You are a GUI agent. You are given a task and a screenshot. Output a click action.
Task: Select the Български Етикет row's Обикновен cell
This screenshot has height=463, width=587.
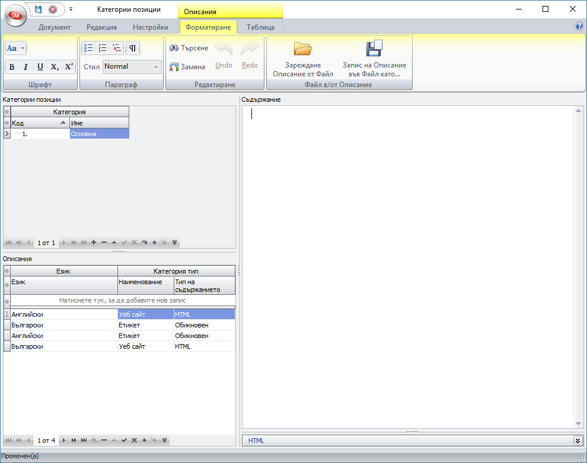[205, 325]
